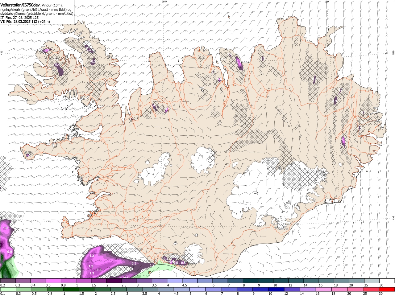Click upper legend swatch between 0.2 and 0.3
Screen dimensions: 395x296
[x=8, y=281]
